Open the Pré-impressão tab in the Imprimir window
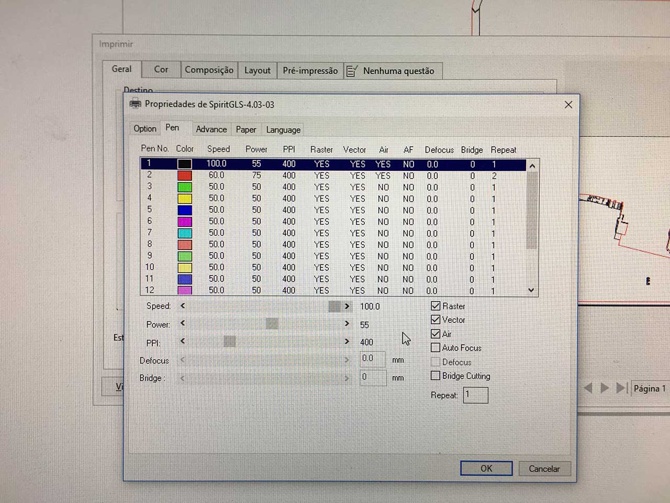 click(x=310, y=71)
